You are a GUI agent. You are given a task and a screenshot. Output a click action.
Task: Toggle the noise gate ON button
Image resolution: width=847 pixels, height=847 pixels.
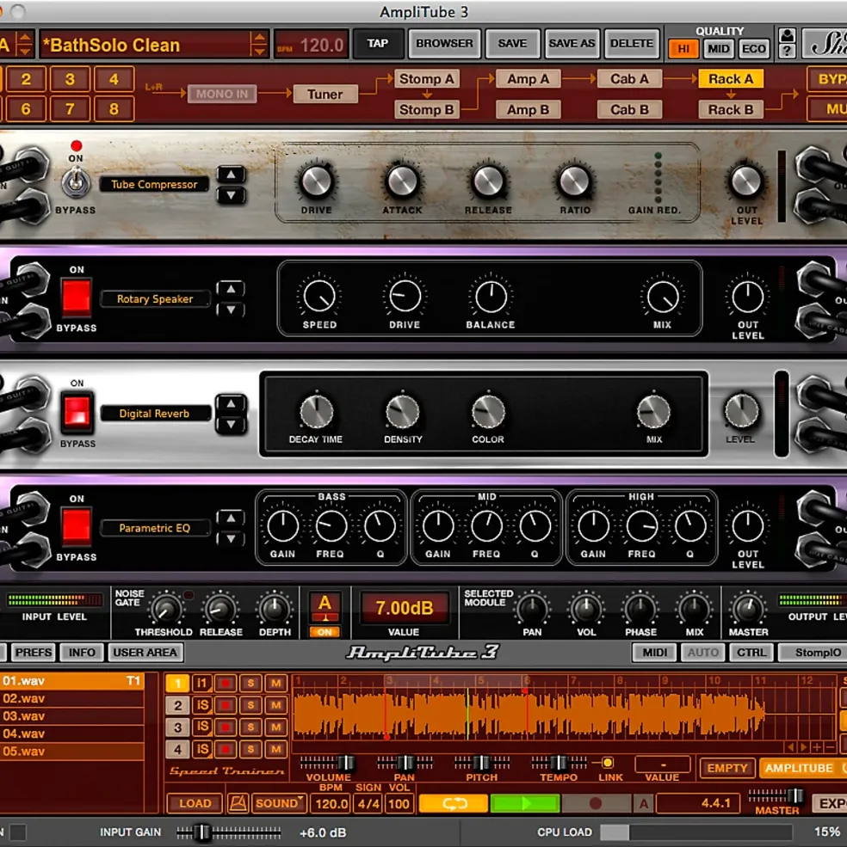point(325,632)
